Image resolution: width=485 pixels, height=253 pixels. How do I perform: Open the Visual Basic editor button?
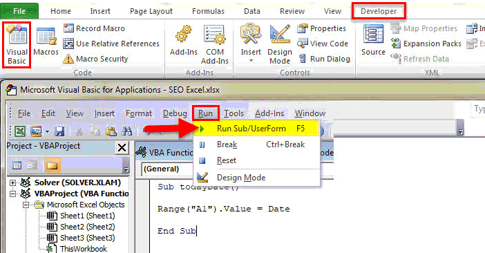pos(17,44)
